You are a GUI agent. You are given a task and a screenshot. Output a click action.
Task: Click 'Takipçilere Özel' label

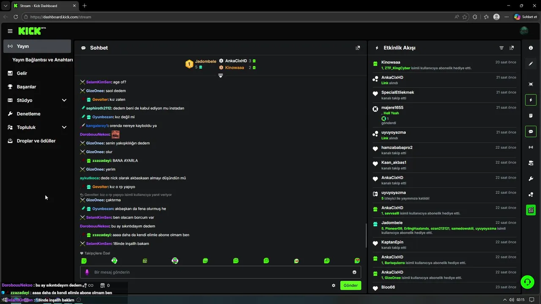pos(97,253)
